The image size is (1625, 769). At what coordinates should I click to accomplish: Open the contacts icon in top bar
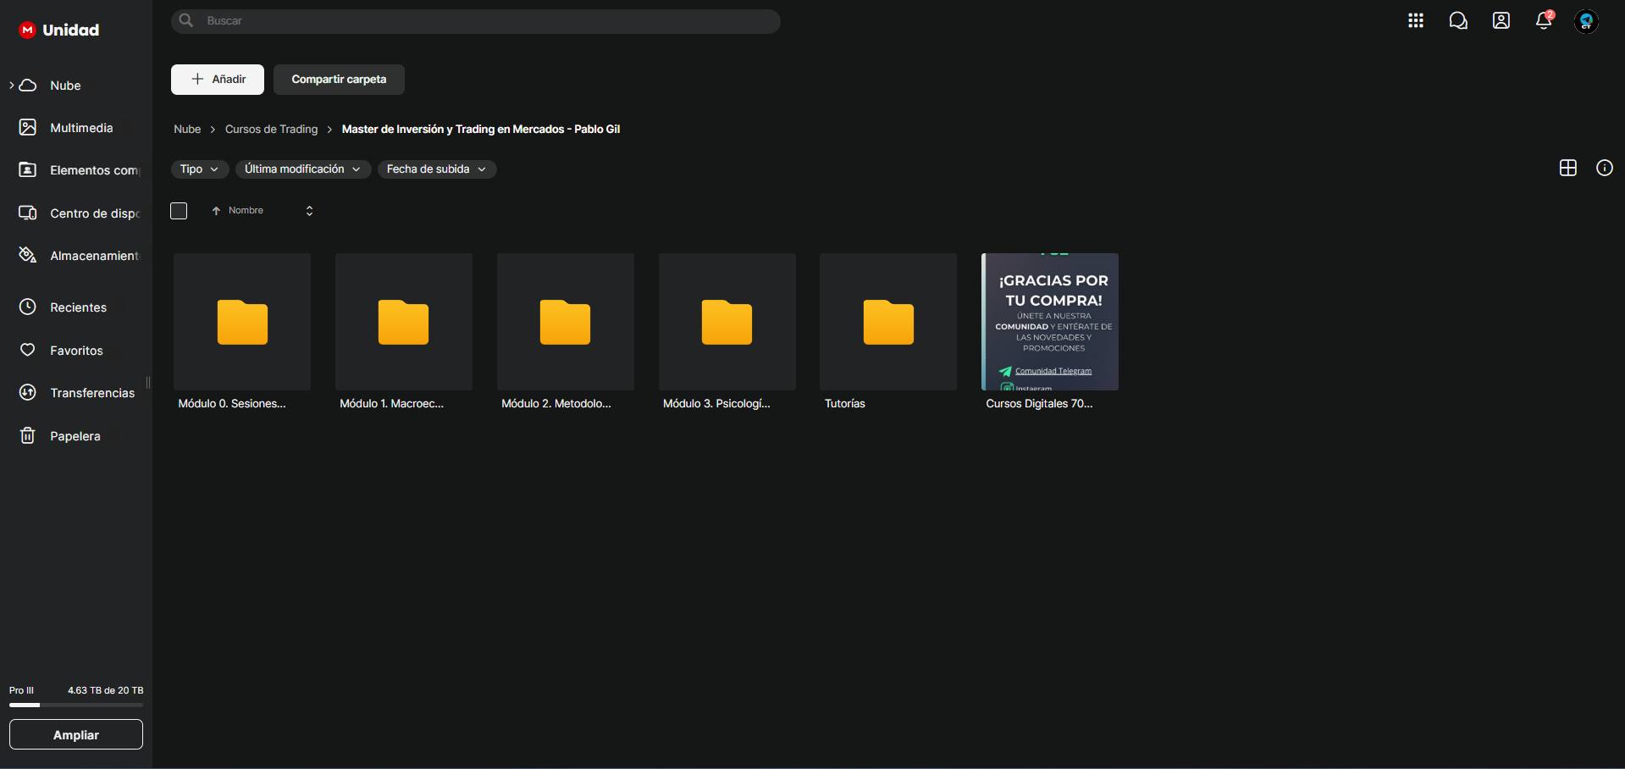pos(1501,20)
